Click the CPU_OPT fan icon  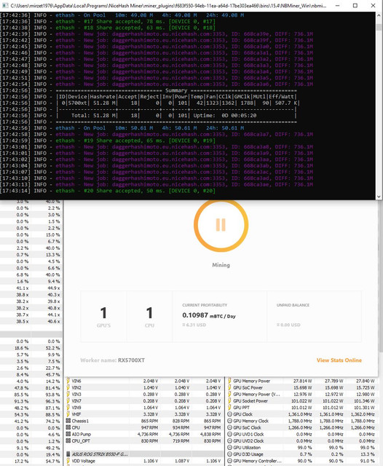[68, 441]
